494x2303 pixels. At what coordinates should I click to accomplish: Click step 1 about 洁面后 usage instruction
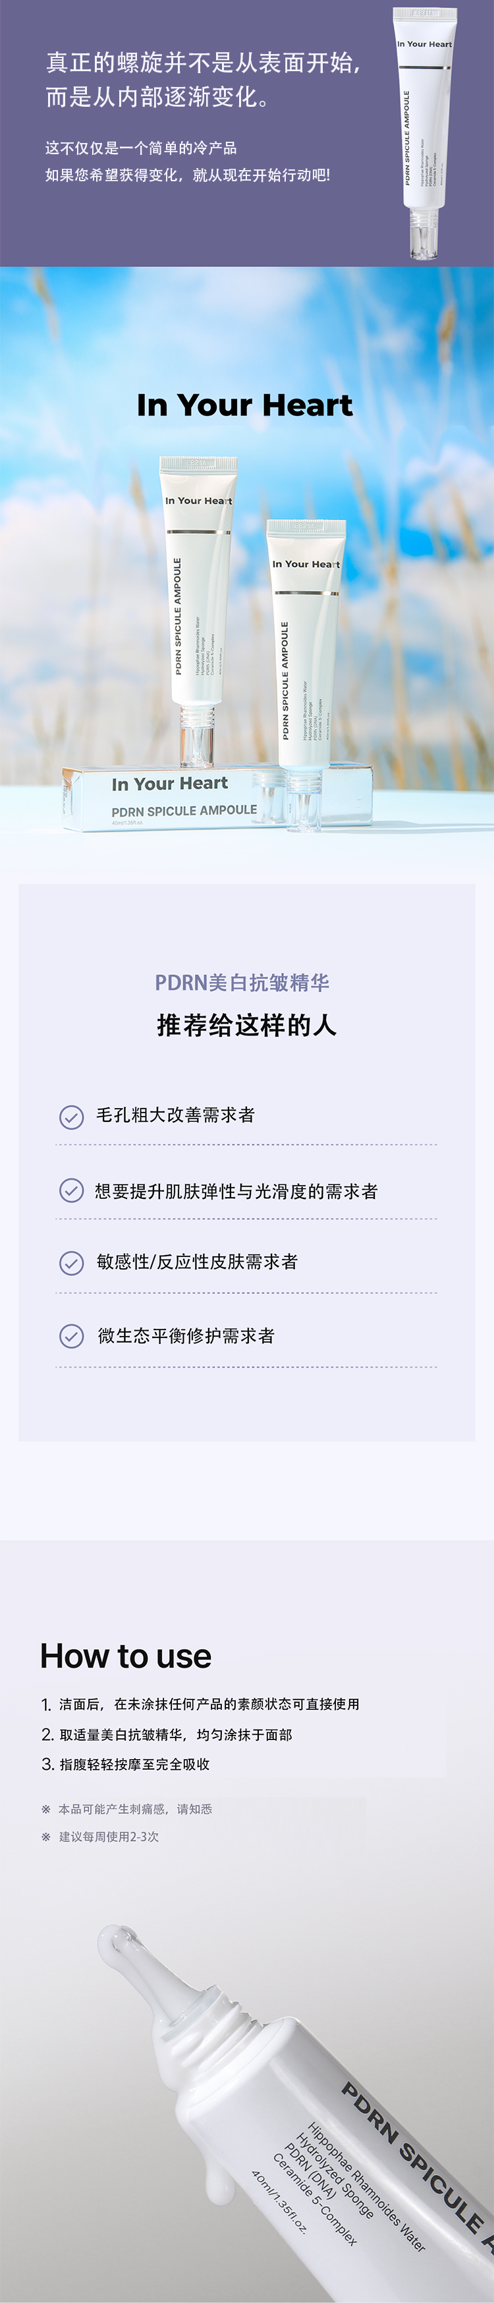[x=200, y=1704]
